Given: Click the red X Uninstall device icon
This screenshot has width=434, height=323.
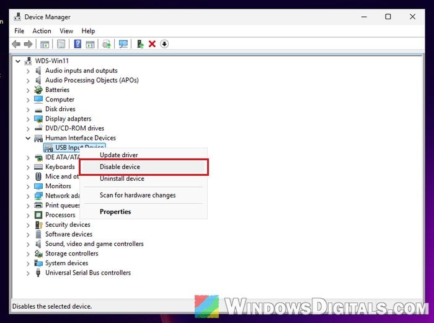Looking at the screenshot, I should tap(152, 44).
